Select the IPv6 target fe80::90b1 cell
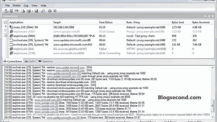The width and height of the screenshot is (217, 122). point(74,36)
